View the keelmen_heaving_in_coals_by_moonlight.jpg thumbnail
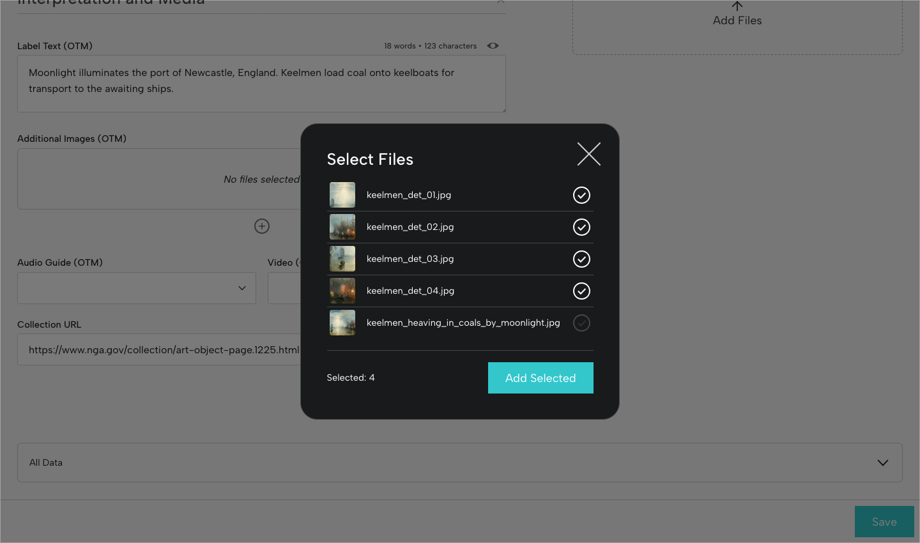This screenshot has width=920, height=543. coord(342,323)
